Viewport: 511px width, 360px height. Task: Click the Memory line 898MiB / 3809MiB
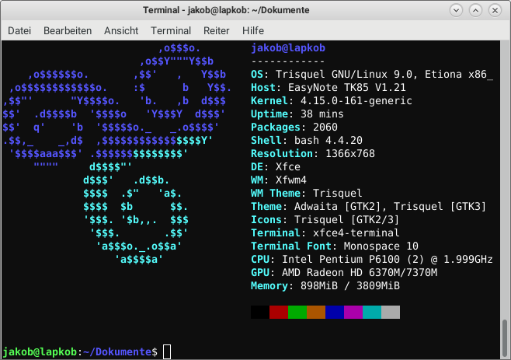pyautogui.click(x=325, y=285)
